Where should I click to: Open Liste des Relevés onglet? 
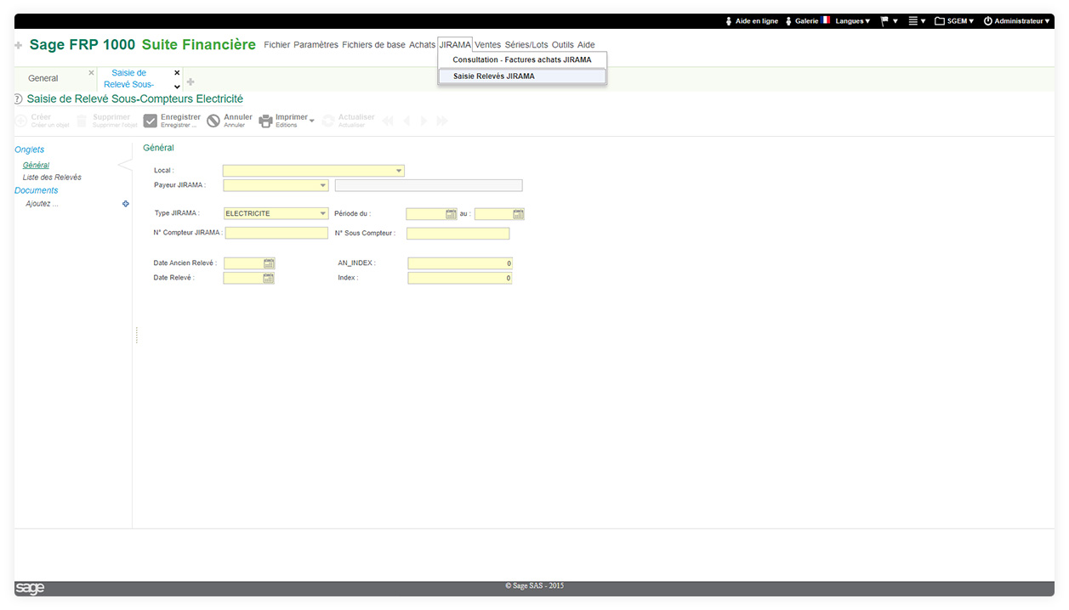(x=52, y=178)
